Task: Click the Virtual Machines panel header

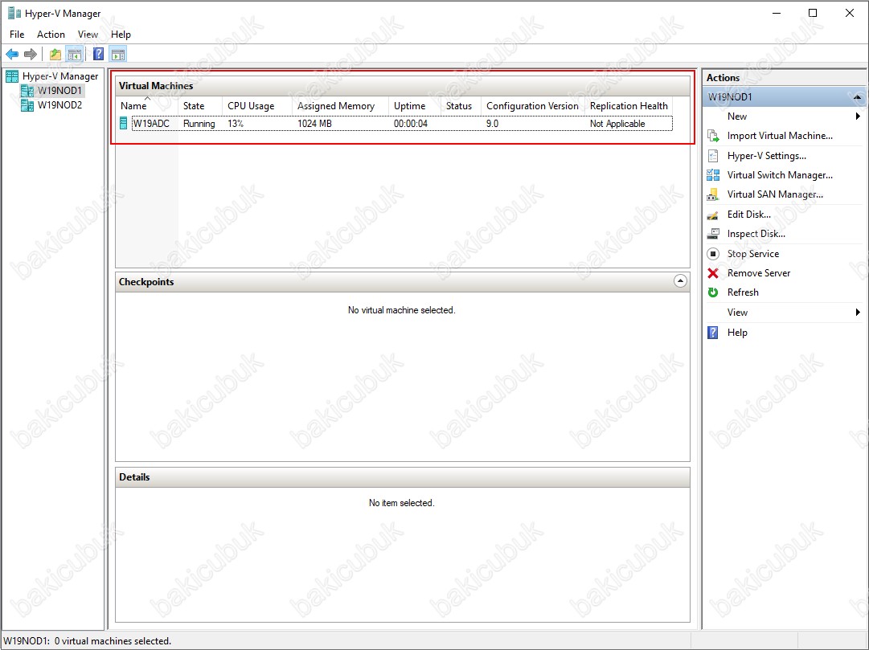Action: pyautogui.click(x=403, y=86)
